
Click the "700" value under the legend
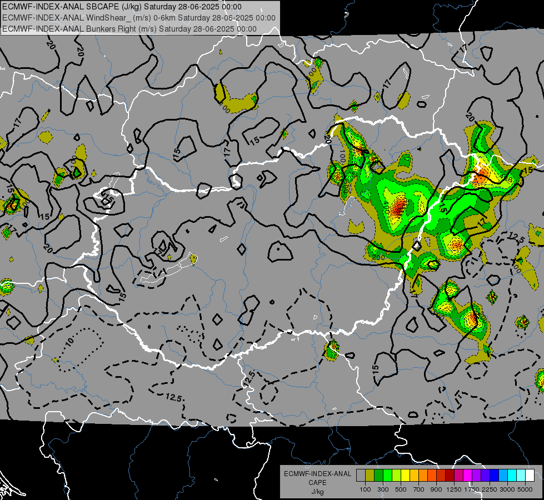(x=419, y=489)
